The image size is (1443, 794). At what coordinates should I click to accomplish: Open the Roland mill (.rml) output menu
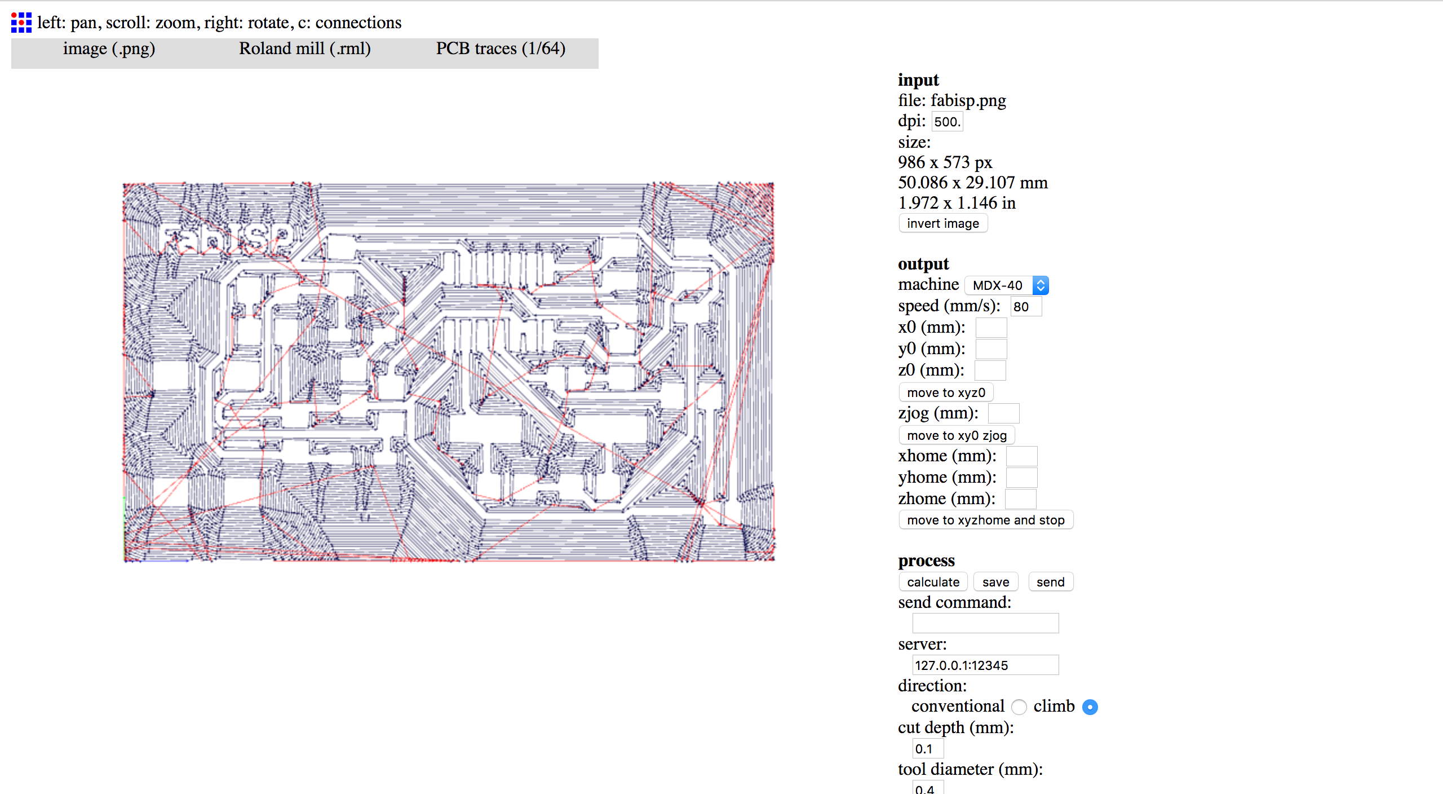[x=304, y=49]
